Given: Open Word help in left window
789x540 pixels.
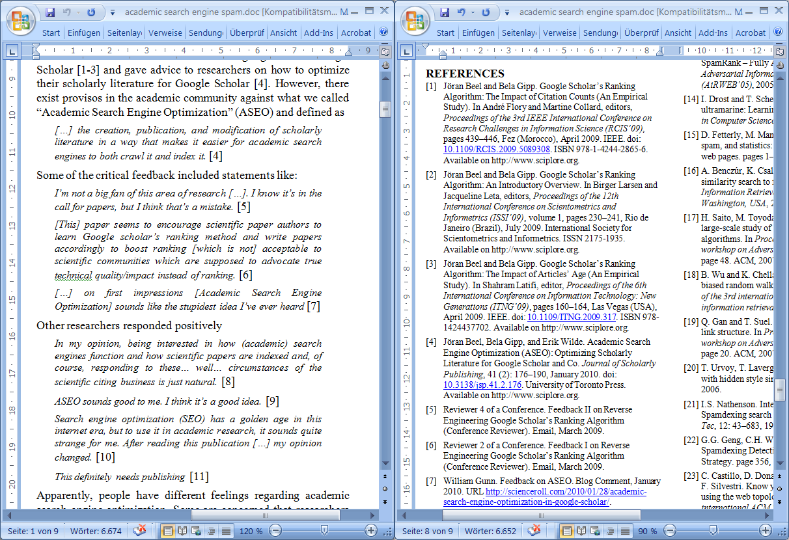Looking at the screenshot, I should pyautogui.click(x=383, y=32).
